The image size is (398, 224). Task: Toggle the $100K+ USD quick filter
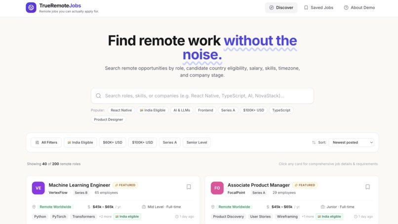142,142
